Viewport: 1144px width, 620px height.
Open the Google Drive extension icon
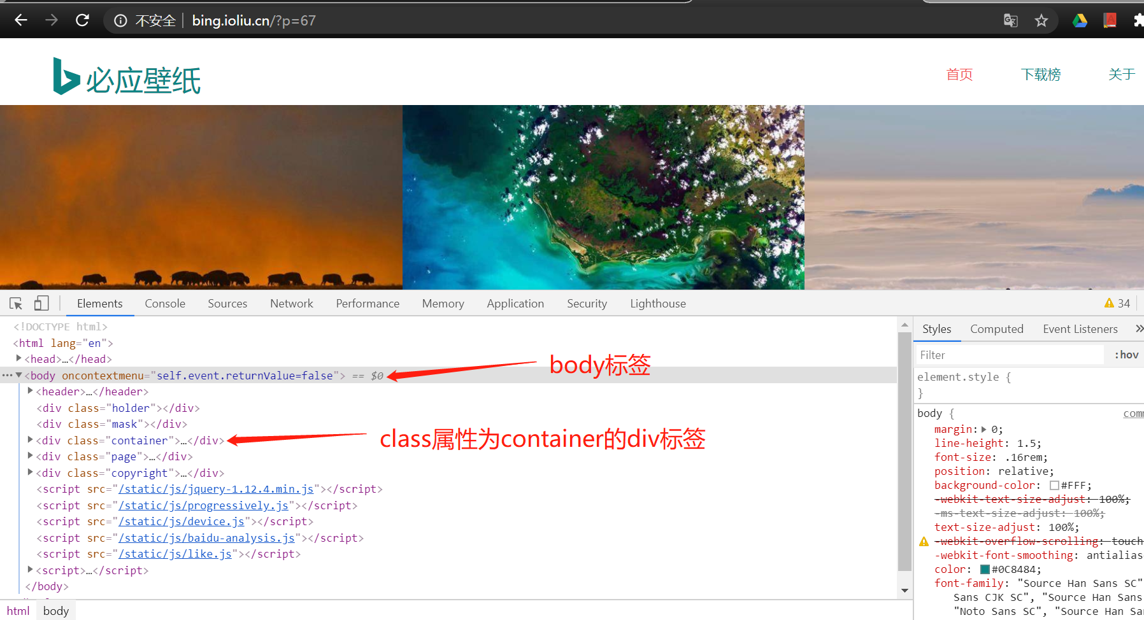1080,21
